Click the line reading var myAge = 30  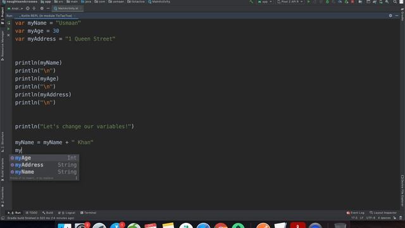[37, 31]
